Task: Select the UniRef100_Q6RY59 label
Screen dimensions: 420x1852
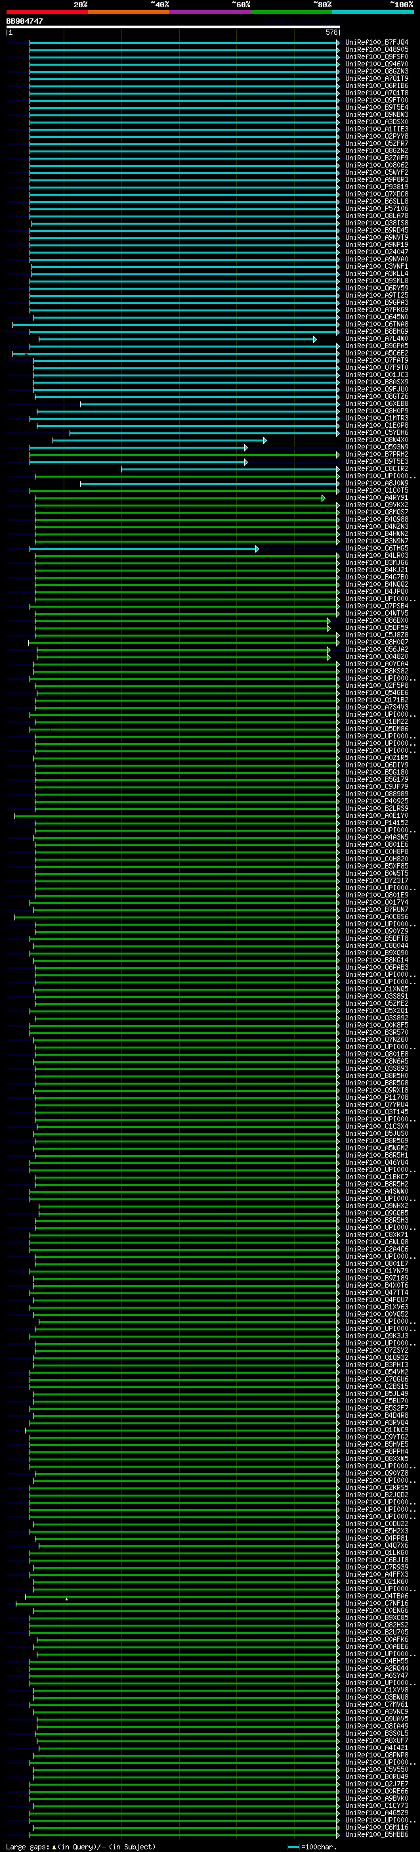Action: (x=377, y=288)
